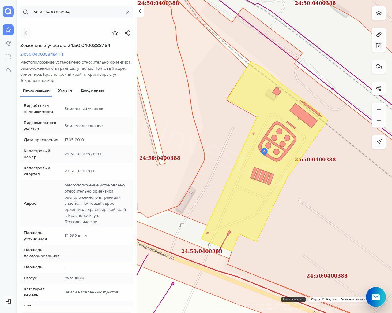Open the mail chat button
The height and width of the screenshot is (313, 392).
pyautogui.click(x=376, y=297)
